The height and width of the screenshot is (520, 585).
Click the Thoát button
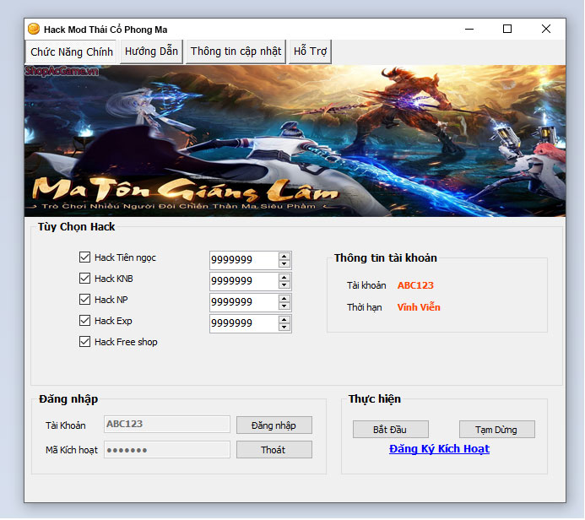tap(274, 449)
